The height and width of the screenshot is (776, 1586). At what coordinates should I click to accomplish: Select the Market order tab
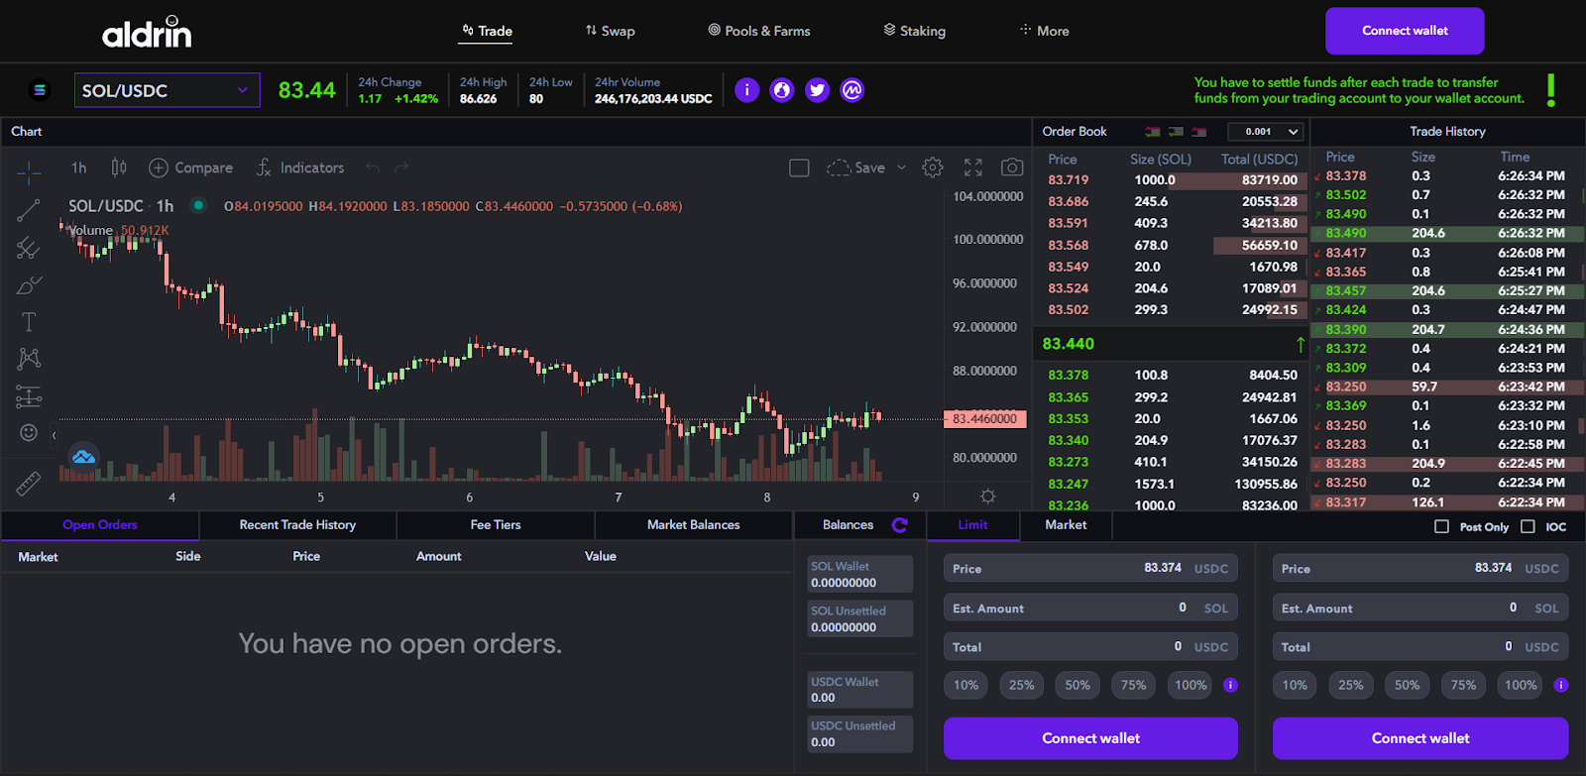pos(1066,525)
